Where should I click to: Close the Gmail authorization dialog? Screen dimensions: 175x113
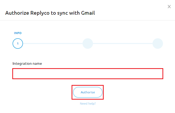[x=169, y=7]
